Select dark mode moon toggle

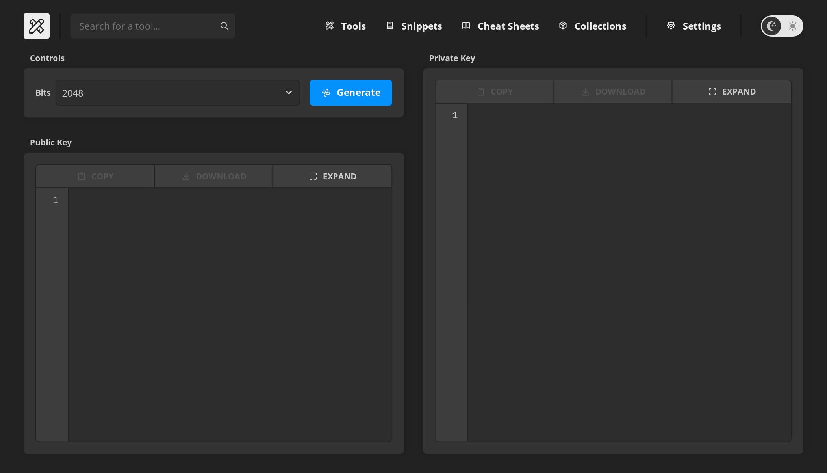(x=771, y=26)
